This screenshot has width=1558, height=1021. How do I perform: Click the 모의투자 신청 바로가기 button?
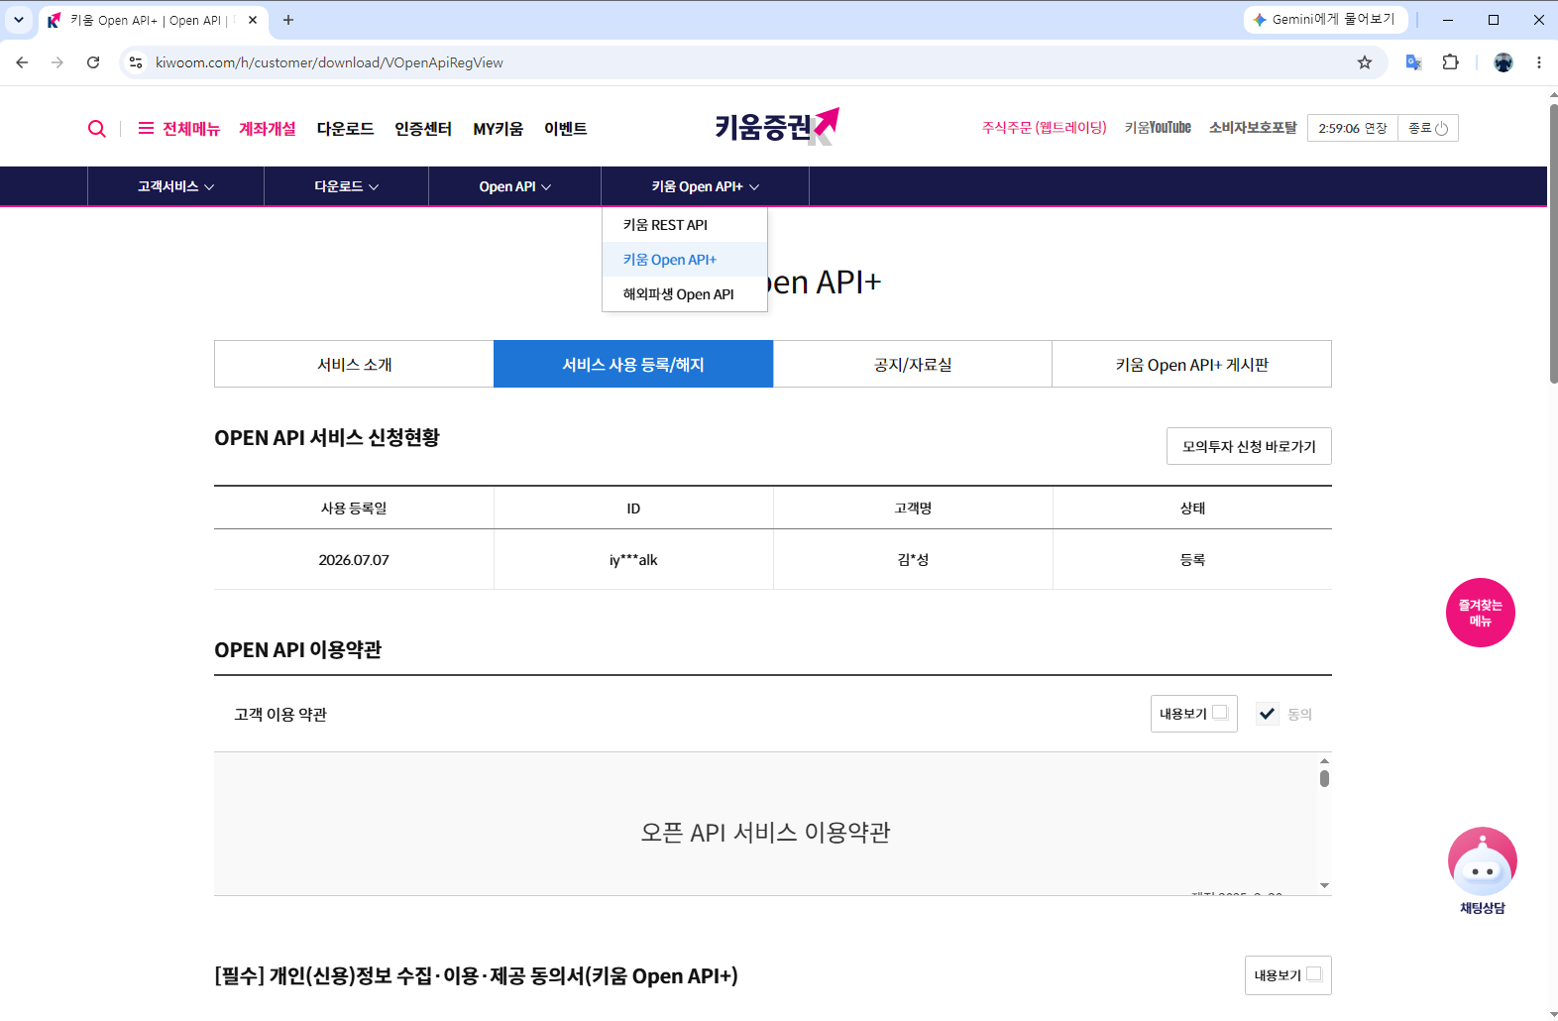pos(1249,446)
